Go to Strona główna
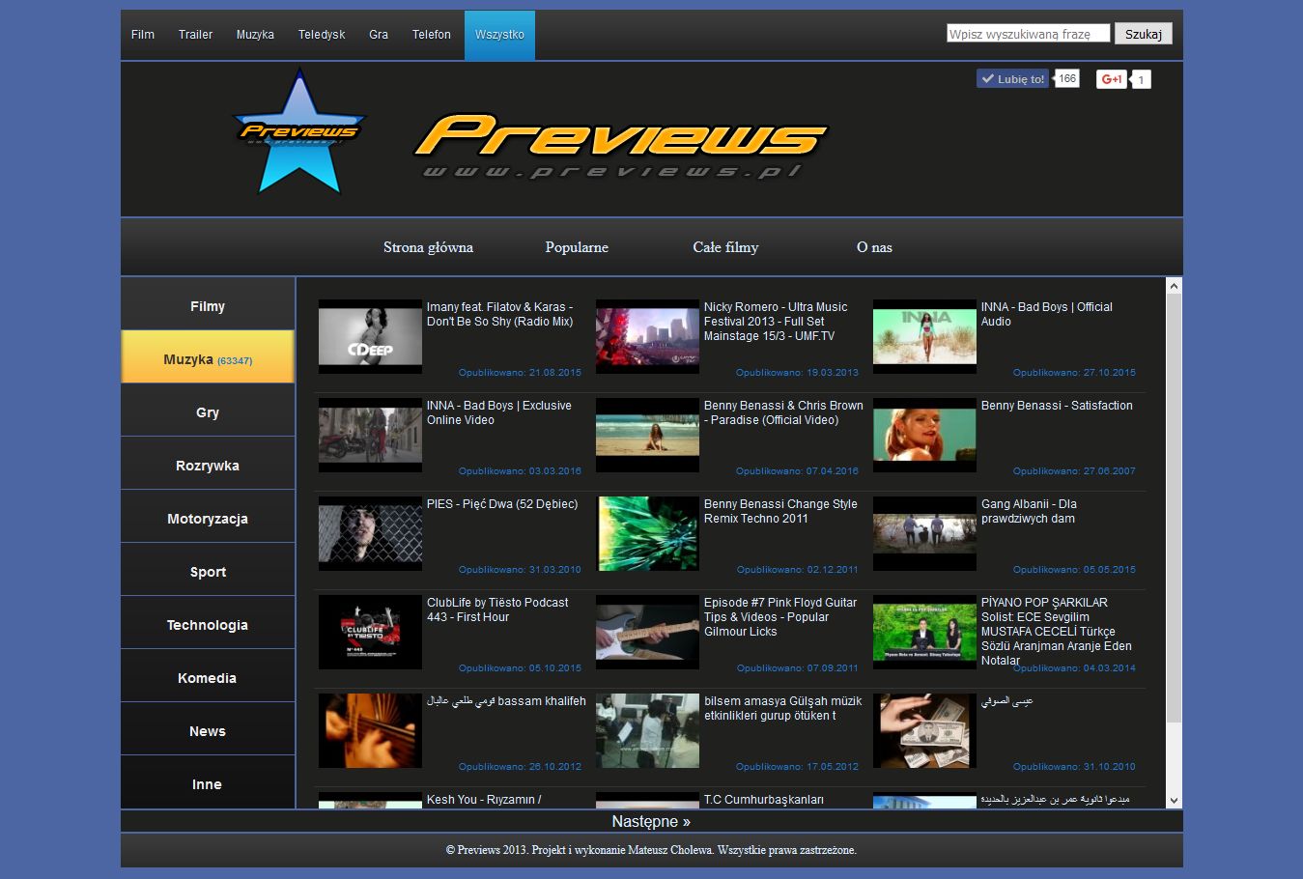The height and width of the screenshot is (879, 1303). (428, 247)
